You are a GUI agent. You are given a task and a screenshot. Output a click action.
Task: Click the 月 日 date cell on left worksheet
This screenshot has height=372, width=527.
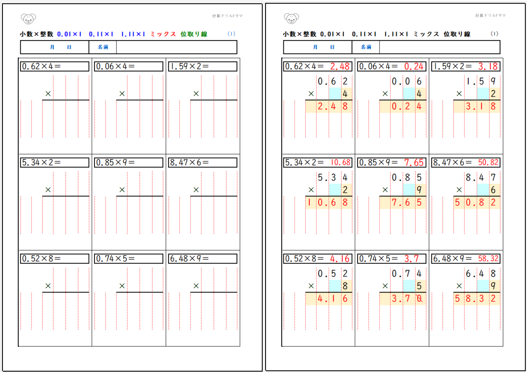55,47
